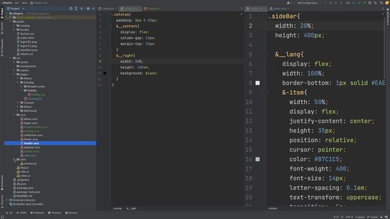390x219 pixels.
Task: Click the white color swatch on line 8 gutter
Action: [258, 83]
